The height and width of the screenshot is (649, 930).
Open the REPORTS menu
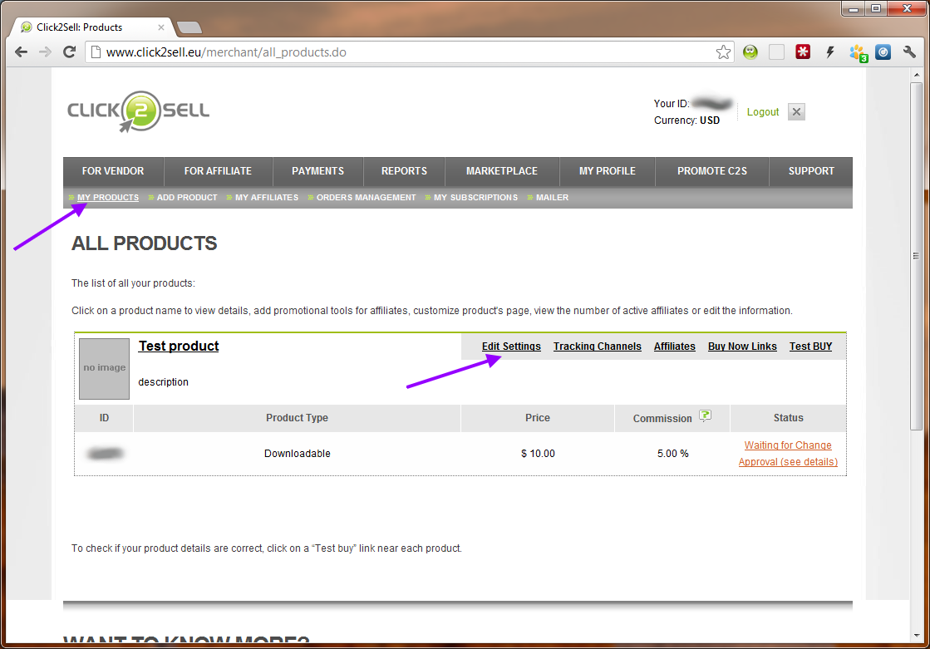point(404,171)
